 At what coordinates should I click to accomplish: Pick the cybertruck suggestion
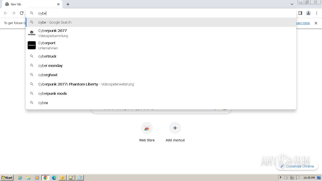tap(161, 56)
